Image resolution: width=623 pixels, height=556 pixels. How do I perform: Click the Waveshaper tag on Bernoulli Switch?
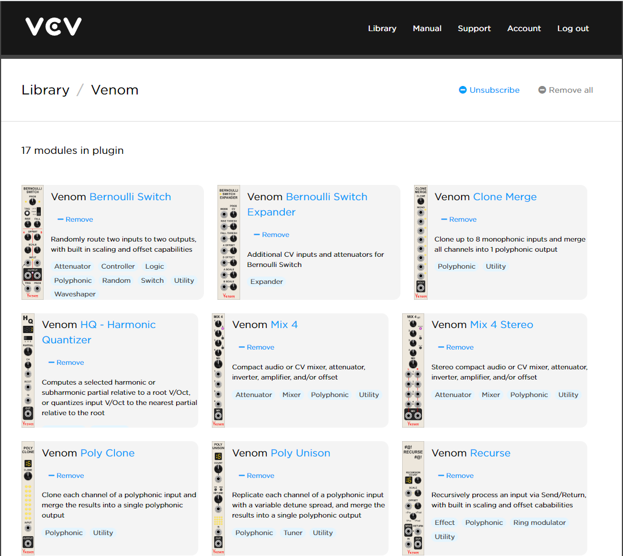point(75,294)
